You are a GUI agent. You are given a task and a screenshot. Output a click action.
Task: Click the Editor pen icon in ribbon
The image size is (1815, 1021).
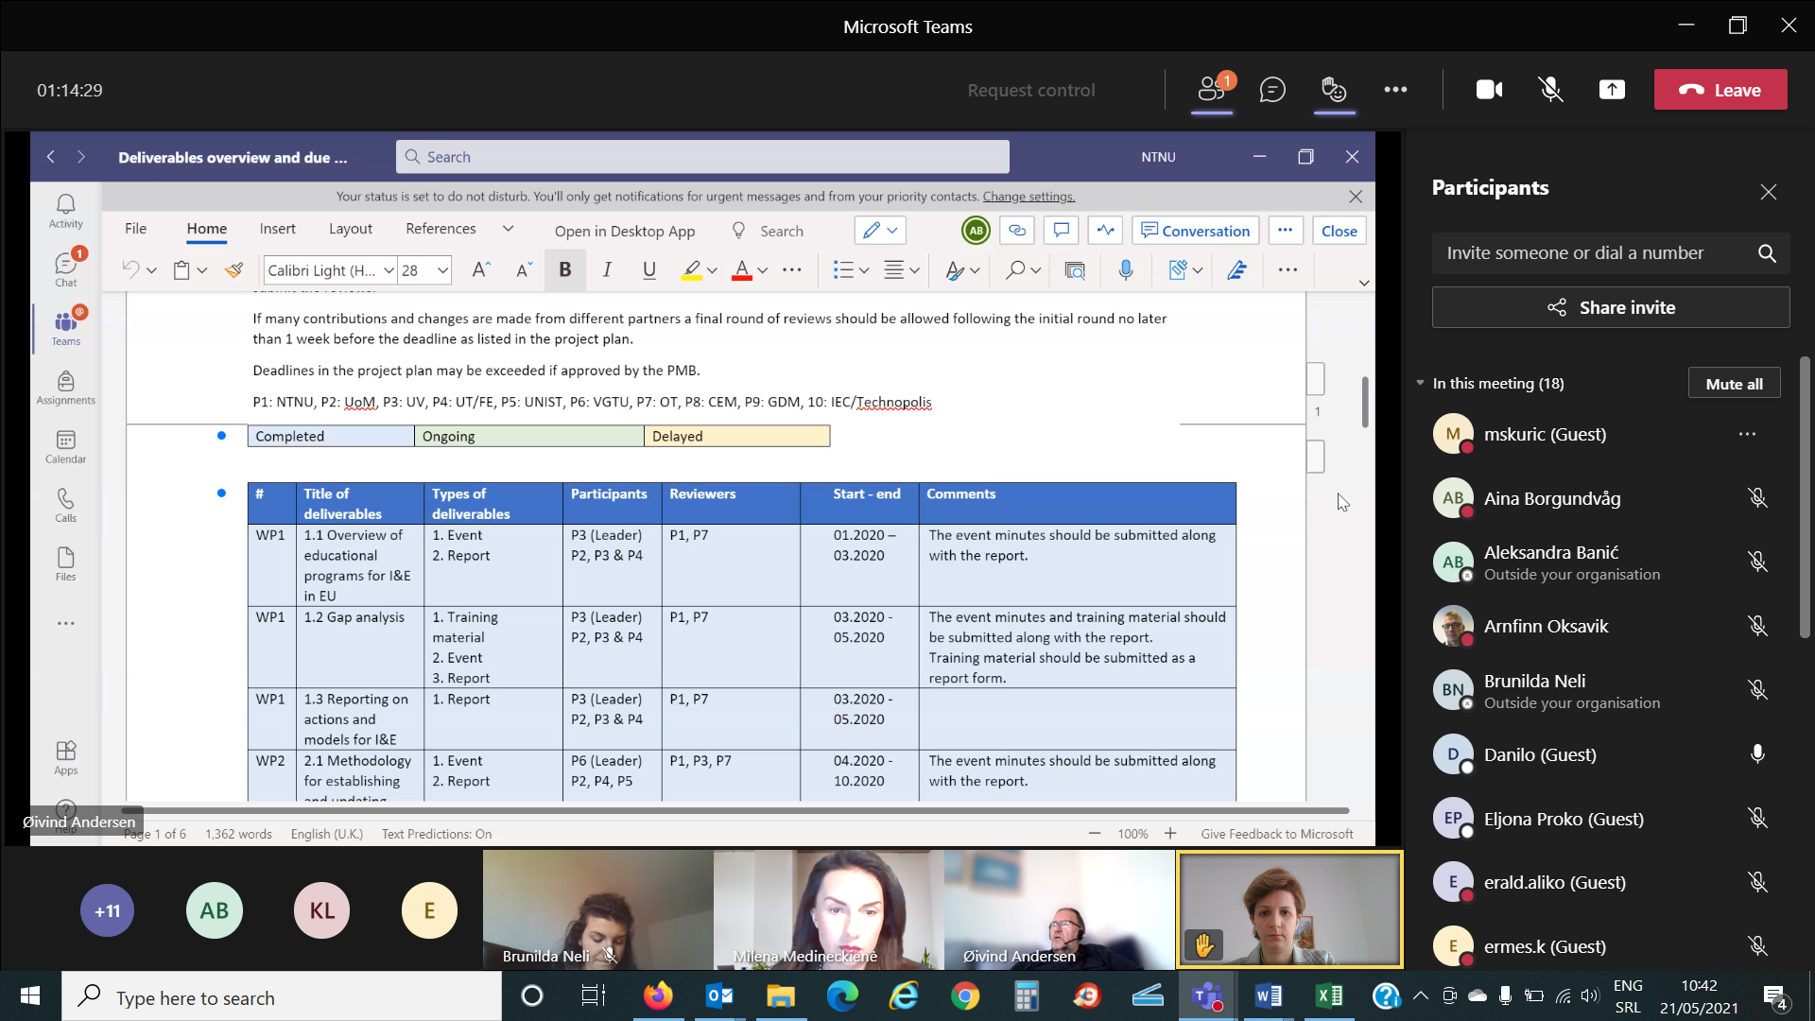click(1236, 270)
